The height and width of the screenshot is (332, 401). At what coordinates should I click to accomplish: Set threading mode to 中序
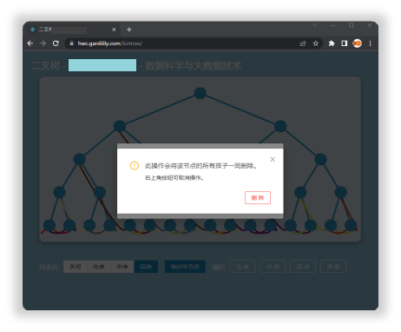[122, 267]
